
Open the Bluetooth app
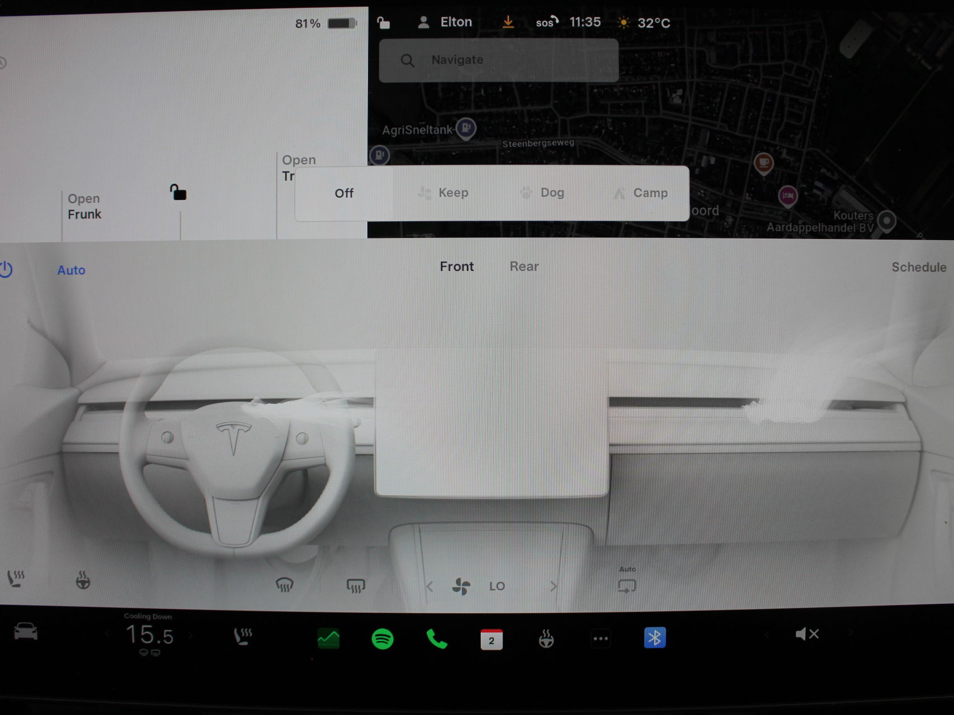pos(655,637)
